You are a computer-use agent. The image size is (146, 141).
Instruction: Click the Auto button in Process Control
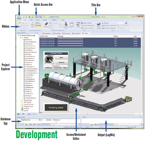[x=61, y=57]
